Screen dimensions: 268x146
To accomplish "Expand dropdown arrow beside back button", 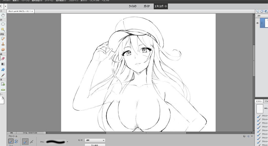I will pyautogui.click(x=6, y=6).
